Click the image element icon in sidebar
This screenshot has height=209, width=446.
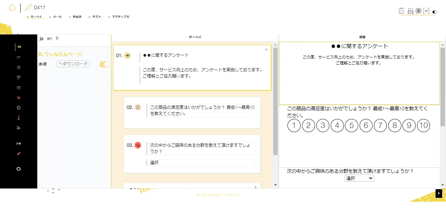point(19,128)
